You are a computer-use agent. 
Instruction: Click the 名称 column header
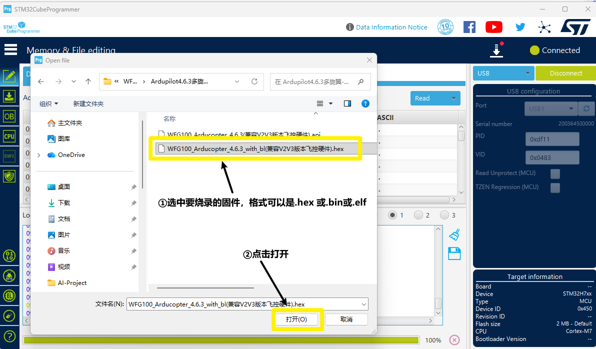(x=169, y=118)
